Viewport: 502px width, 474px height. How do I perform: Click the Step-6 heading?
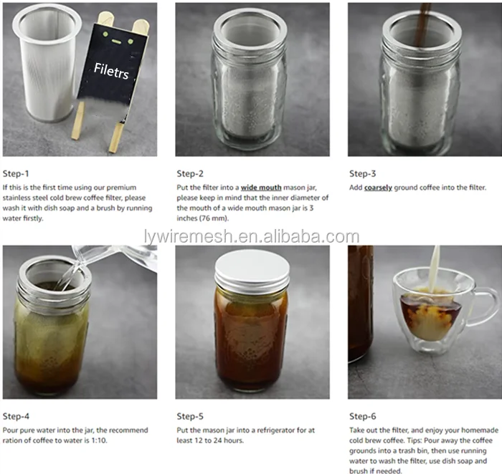click(x=362, y=416)
